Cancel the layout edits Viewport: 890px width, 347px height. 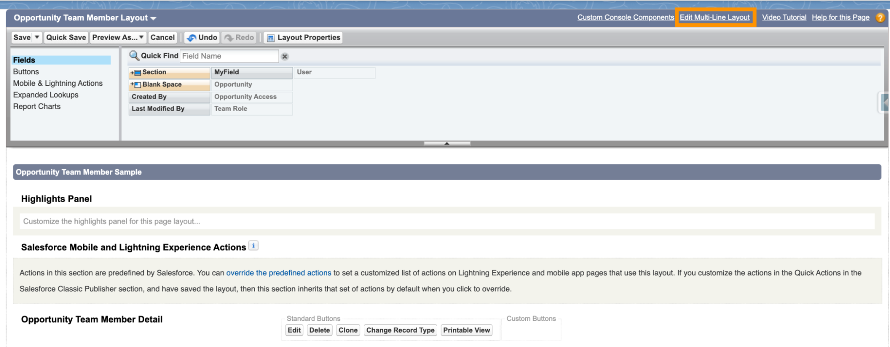(163, 37)
